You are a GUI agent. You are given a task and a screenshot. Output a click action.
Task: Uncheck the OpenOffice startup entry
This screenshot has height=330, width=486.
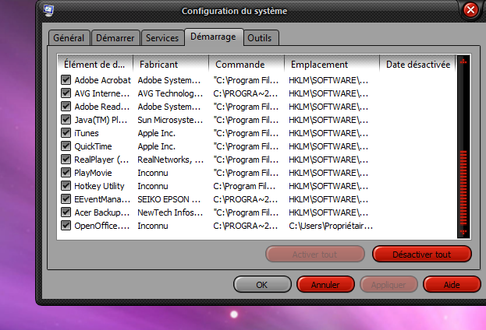click(x=66, y=226)
